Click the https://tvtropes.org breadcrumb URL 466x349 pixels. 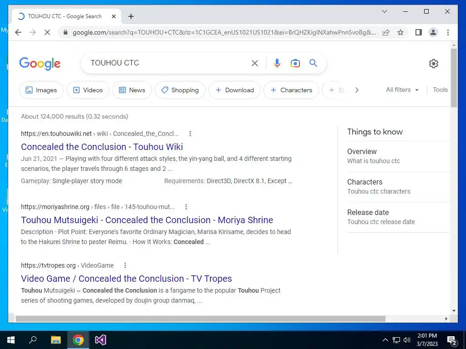tap(48, 265)
